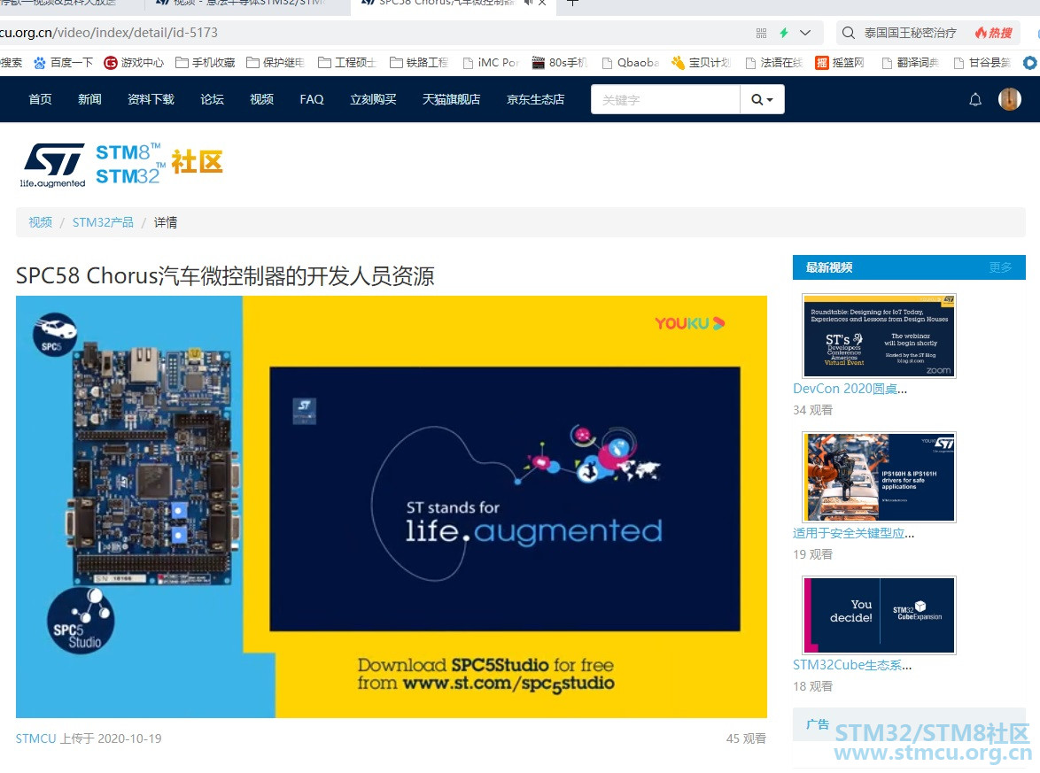Click the browser search magnifier icon
The image size is (1040, 773).
[849, 33]
